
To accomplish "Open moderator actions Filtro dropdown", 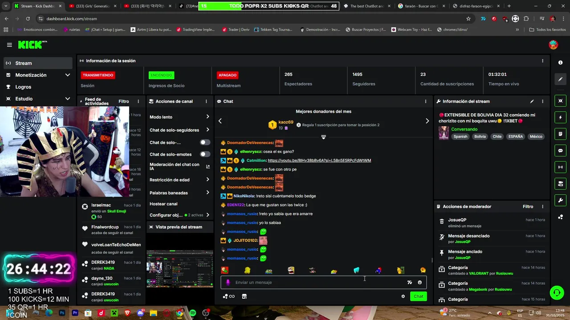I will (528, 207).
